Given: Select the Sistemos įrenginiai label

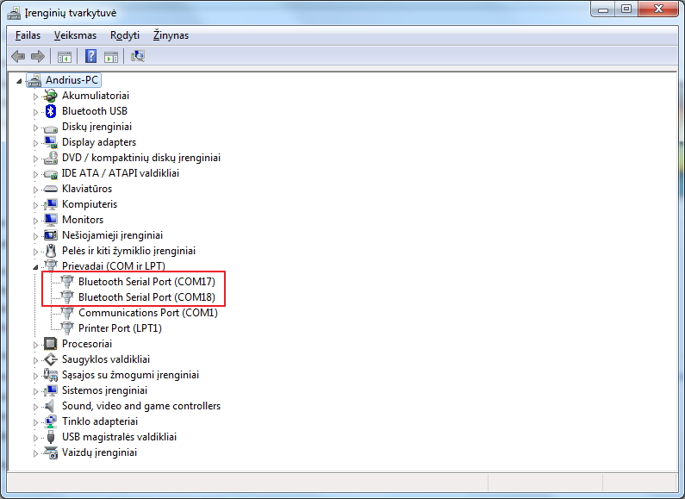Looking at the screenshot, I should 105,390.
